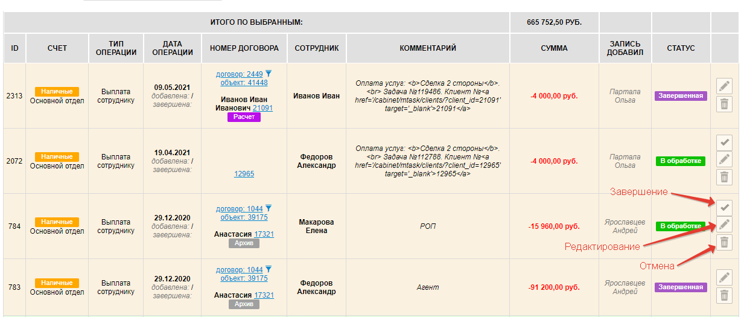Open объект: 39175 link in row 783
This screenshot has width=744, height=317.
(x=244, y=278)
